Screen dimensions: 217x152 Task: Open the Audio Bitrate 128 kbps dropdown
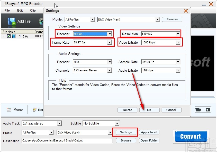(x=178, y=70)
